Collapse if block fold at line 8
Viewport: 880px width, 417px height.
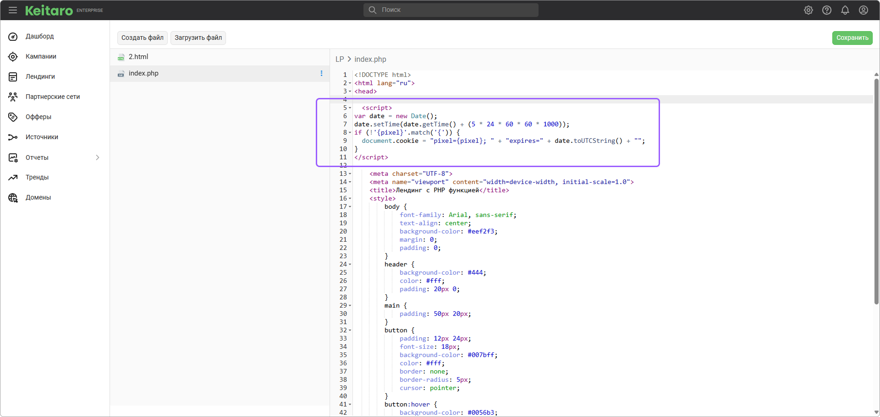350,133
